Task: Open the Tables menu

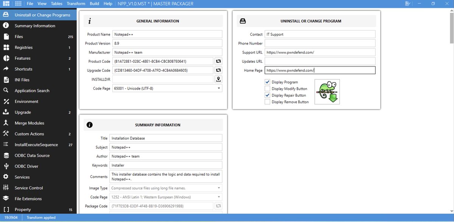Action: pos(57,3)
